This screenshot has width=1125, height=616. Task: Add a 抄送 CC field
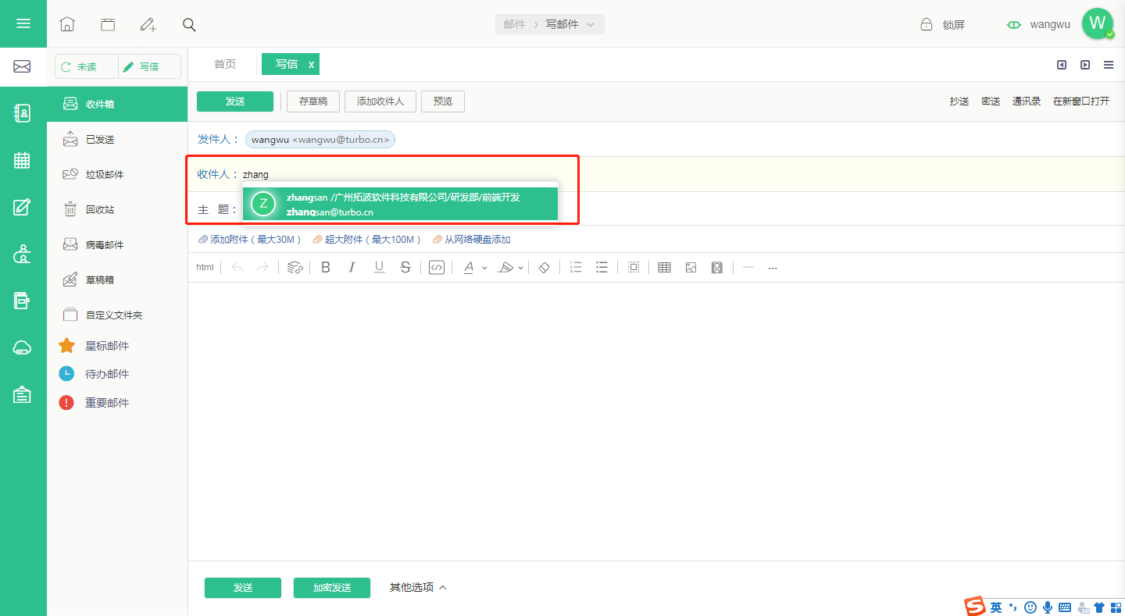[x=959, y=101]
